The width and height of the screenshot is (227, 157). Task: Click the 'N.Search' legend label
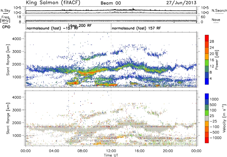219,10
